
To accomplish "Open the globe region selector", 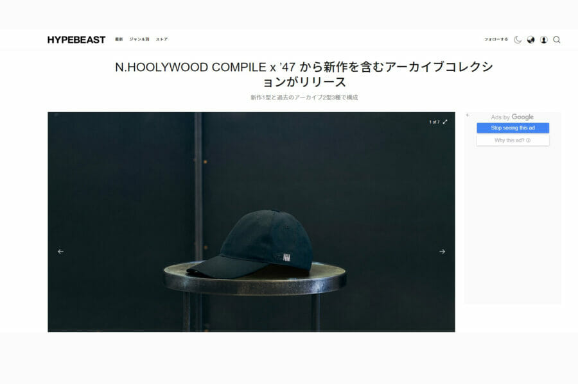I will click(531, 40).
